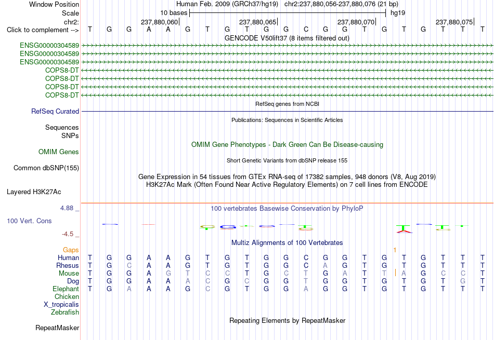
Task: Click the 237,880,075 ruler coordinate
Action: point(454,22)
